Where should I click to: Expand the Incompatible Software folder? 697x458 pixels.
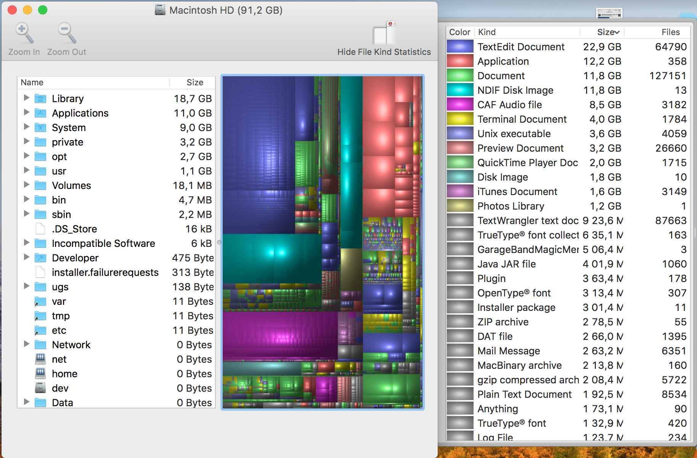tap(26, 243)
